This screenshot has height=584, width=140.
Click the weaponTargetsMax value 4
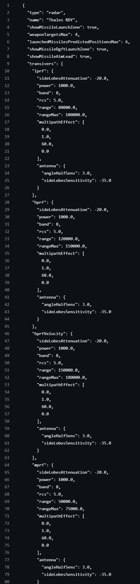[76, 35]
